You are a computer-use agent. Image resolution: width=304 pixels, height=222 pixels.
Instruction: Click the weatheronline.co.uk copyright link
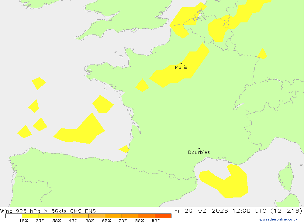[x=278, y=219]
